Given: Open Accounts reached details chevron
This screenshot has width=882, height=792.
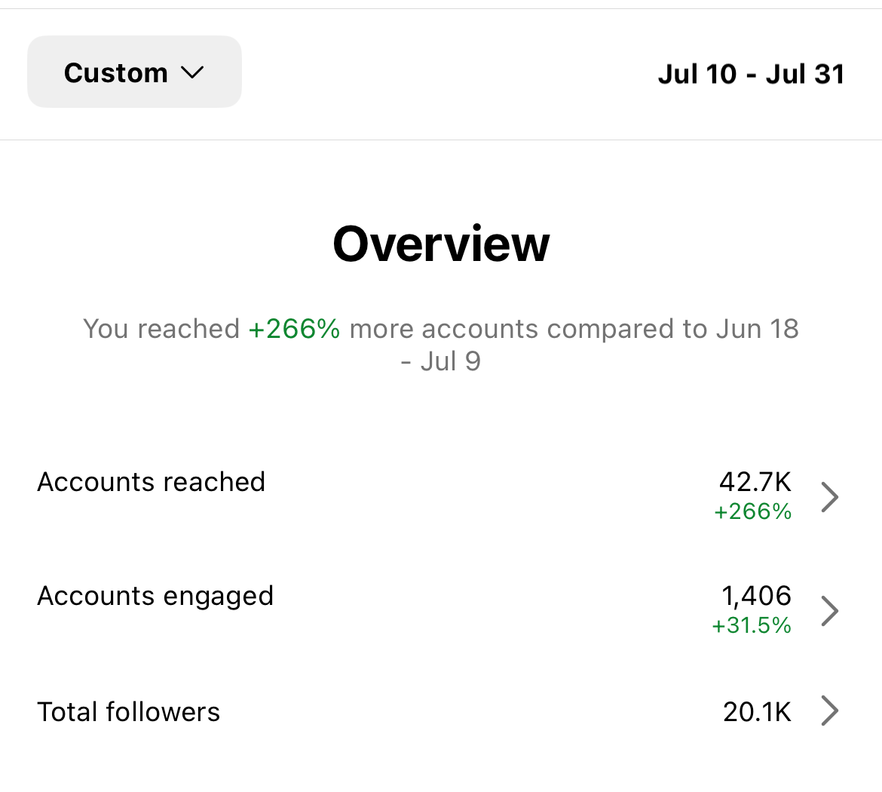Looking at the screenshot, I should coord(829,497).
